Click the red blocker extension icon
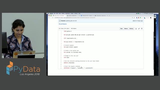The height and width of the screenshot is (90, 160). 138,18
